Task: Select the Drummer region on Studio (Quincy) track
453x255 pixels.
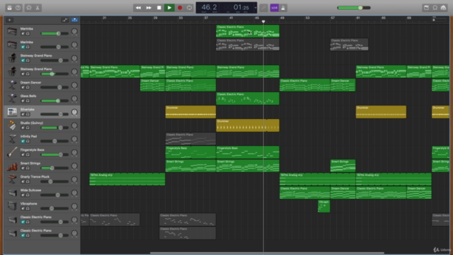Action: (x=248, y=125)
